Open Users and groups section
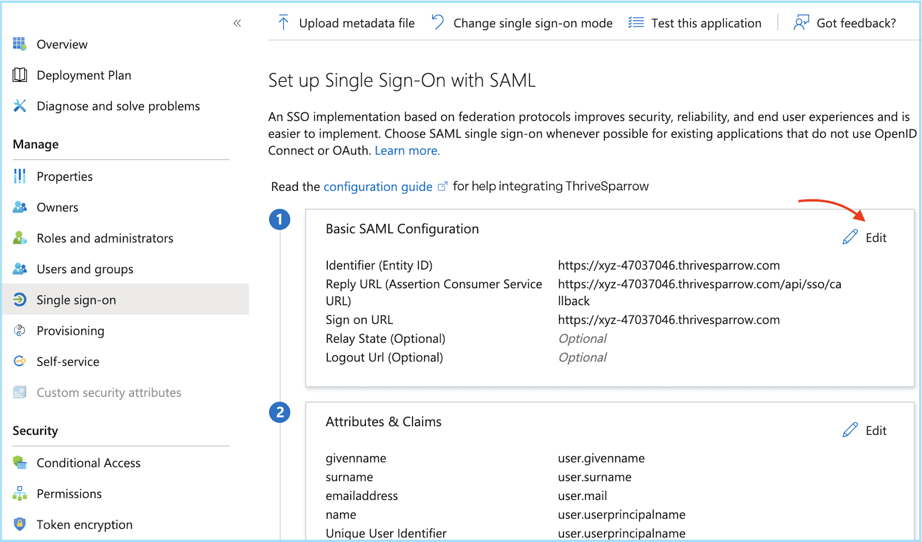This screenshot has height=542, width=922. [85, 269]
